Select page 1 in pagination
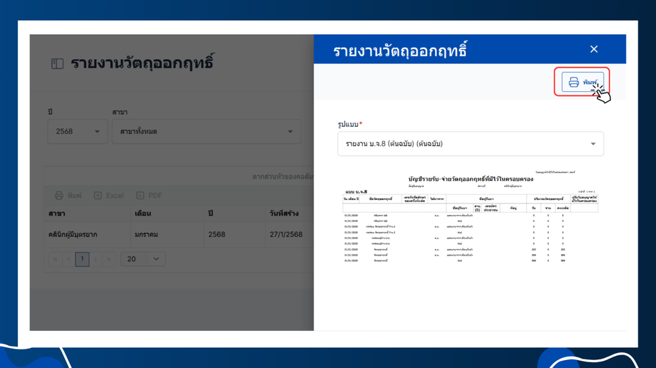 click(82, 259)
